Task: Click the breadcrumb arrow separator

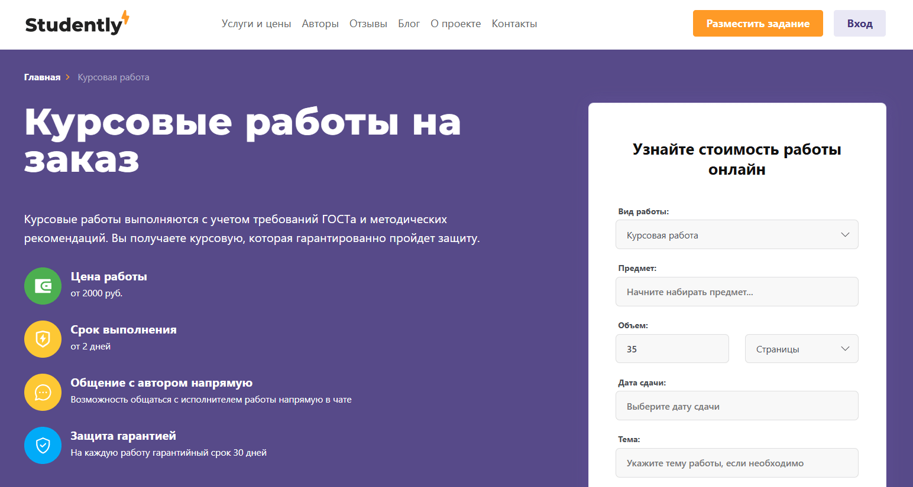Action: pos(68,77)
